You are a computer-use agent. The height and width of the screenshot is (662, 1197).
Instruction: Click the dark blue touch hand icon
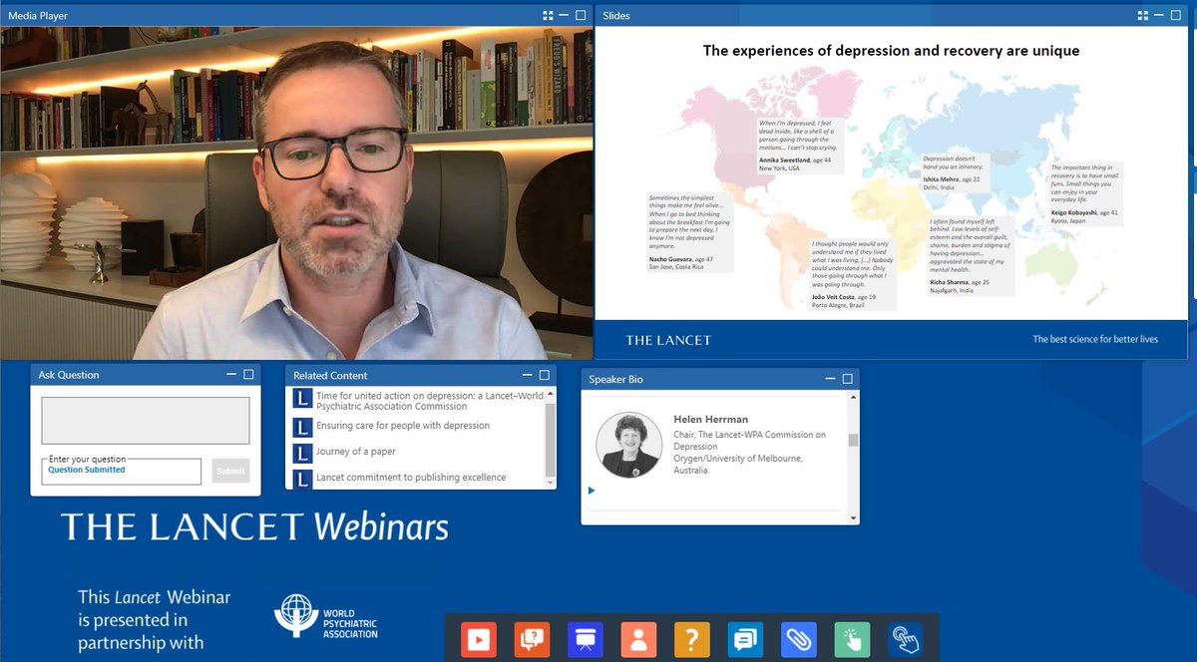[x=905, y=638]
